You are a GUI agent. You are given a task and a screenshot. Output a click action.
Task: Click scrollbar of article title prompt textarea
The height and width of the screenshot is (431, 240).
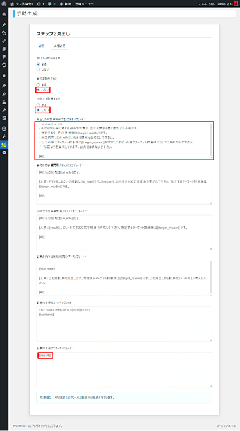tap(210, 278)
